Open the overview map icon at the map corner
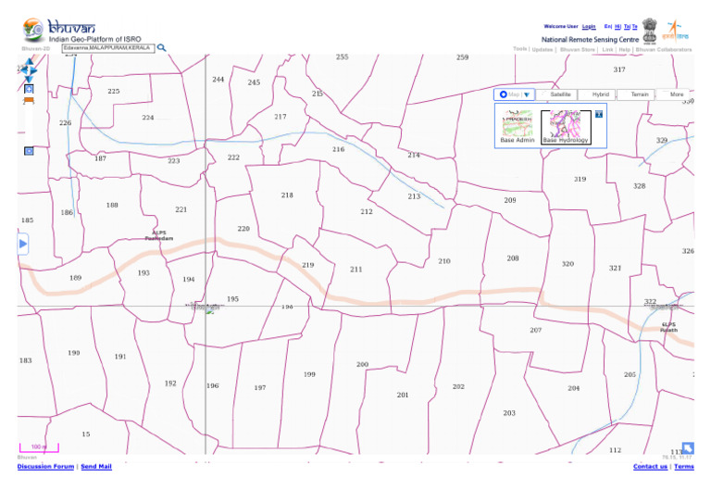711x503 pixels. coord(688,448)
